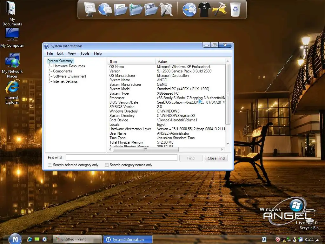The image size is (325, 244).
Task: Click the horizontal scrollbar left arrow
Action: coord(110,149)
